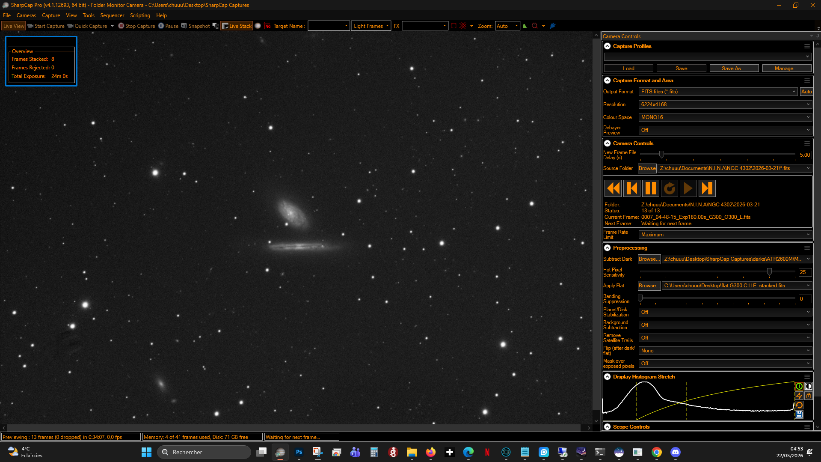The width and height of the screenshot is (821, 462).
Task: Open the Zoom Auto dropdown
Action: pyautogui.click(x=507, y=26)
